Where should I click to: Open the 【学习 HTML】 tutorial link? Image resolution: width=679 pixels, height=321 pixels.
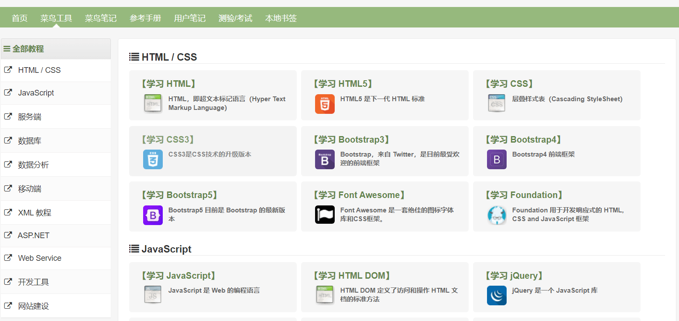(x=168, y=84)
